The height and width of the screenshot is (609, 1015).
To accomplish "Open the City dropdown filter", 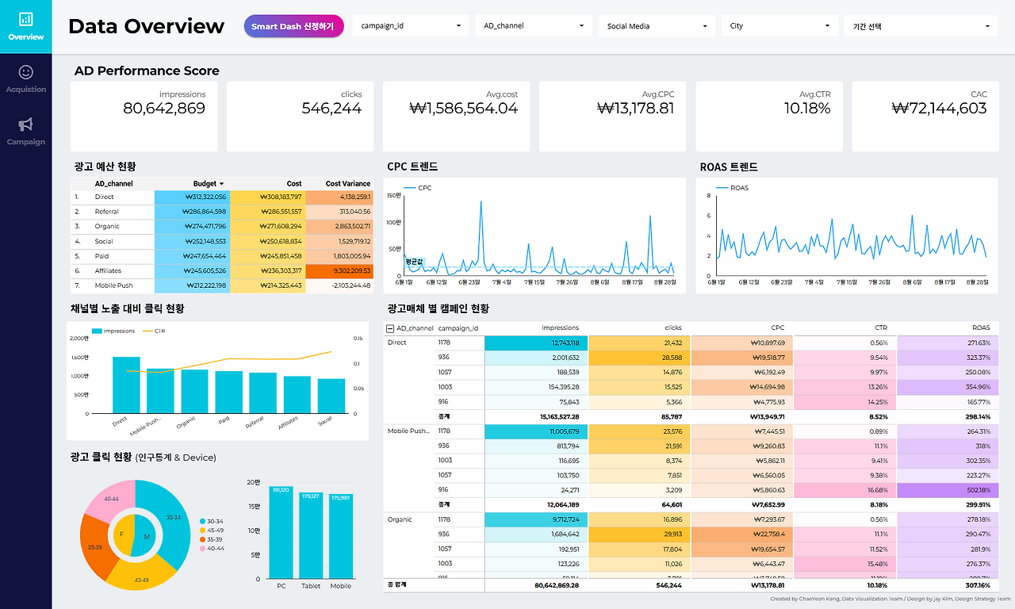I will point(780,26).
